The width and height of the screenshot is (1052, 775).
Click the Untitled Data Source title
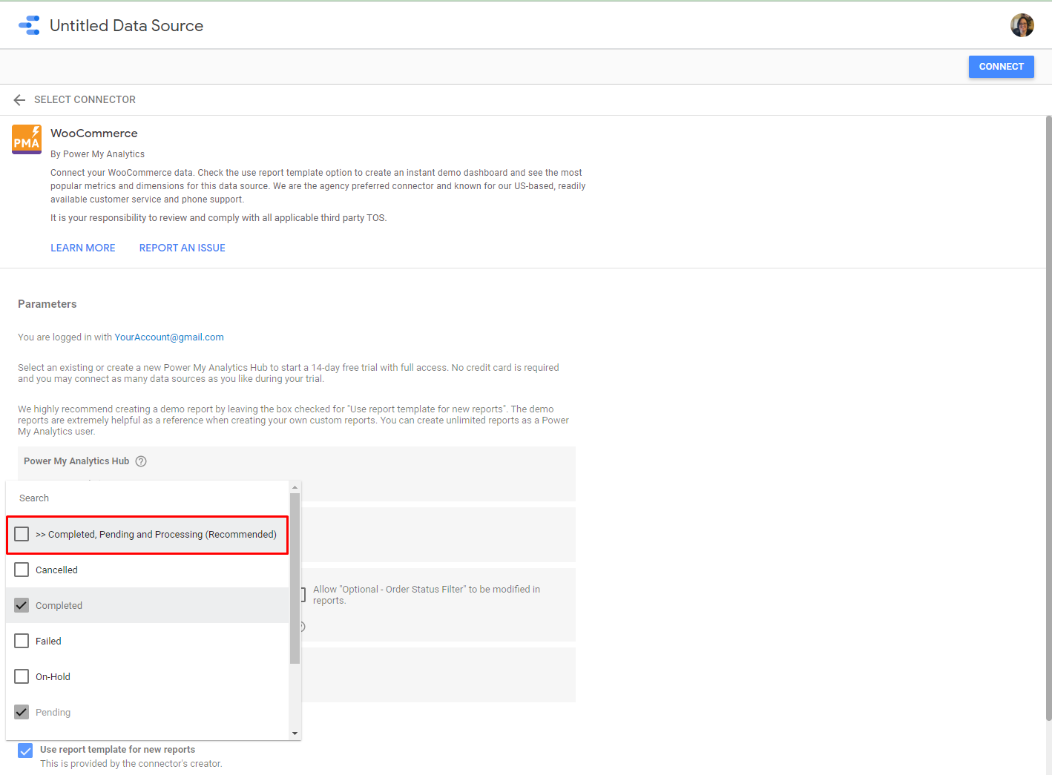click(126, 25)
